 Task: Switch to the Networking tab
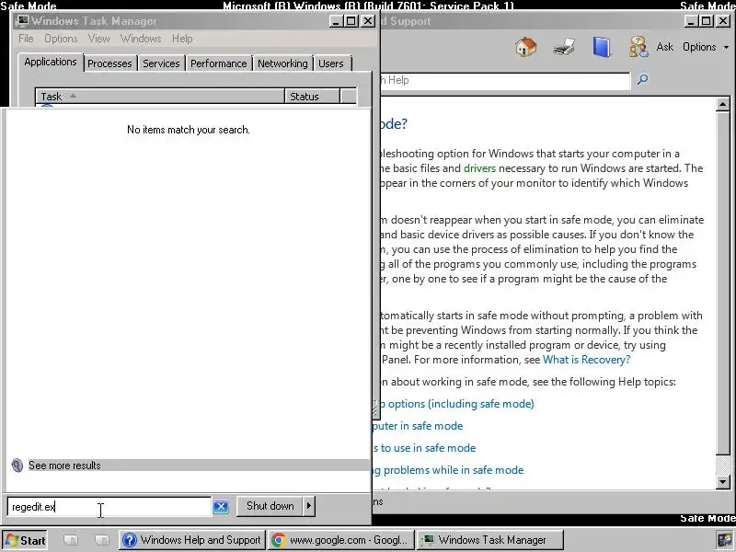point(282,63)
